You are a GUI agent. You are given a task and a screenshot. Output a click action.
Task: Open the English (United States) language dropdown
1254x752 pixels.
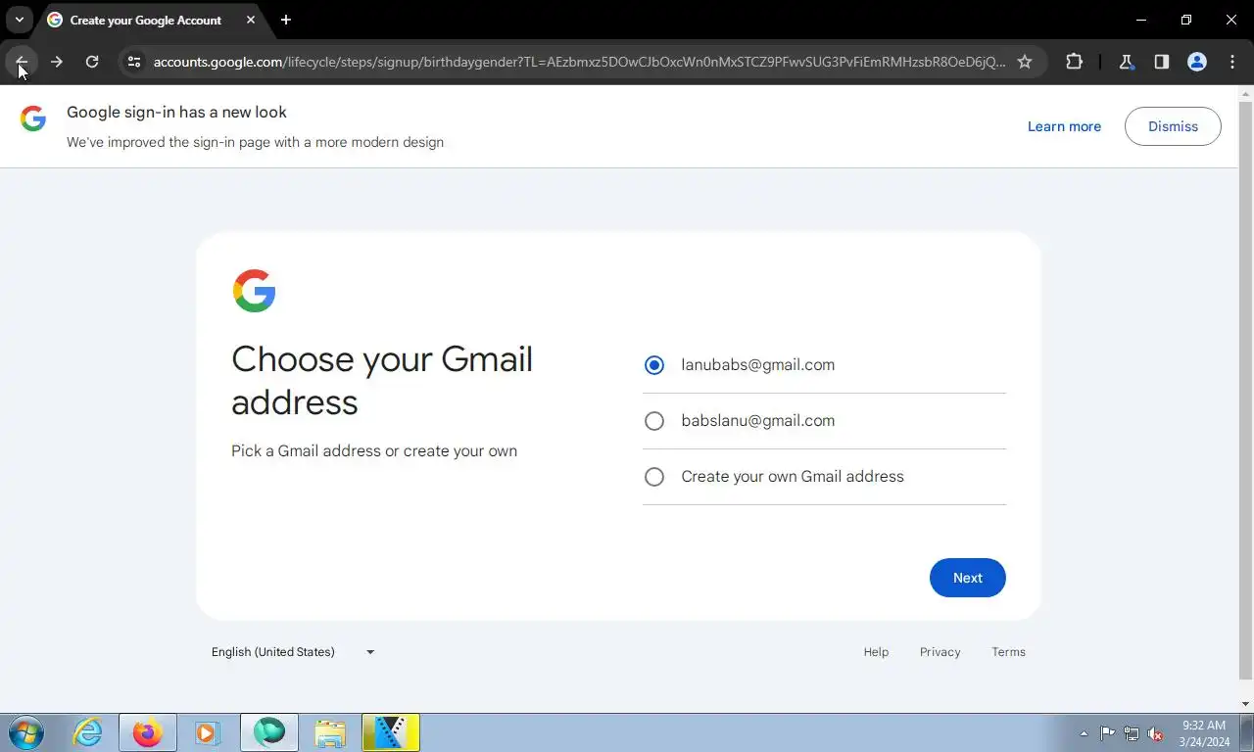pos(293,652)
